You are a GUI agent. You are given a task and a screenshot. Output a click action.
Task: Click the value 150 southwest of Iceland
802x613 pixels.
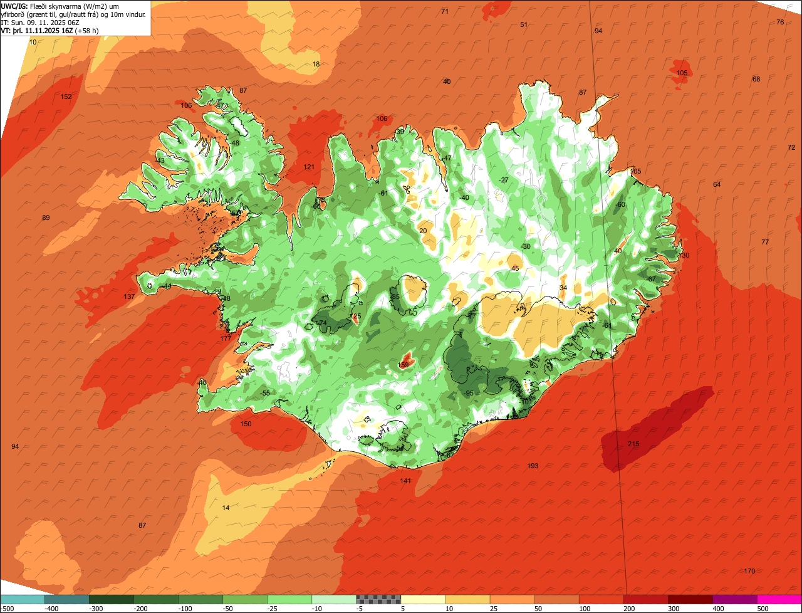point(246,424)
